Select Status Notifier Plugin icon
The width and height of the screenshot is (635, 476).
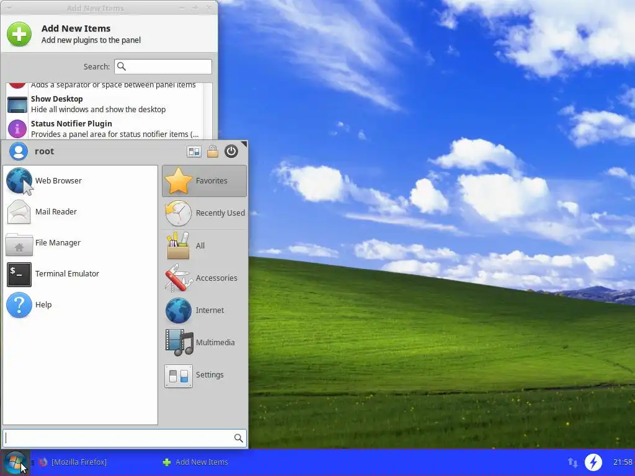pyautogui.click(x=17, y=129)
